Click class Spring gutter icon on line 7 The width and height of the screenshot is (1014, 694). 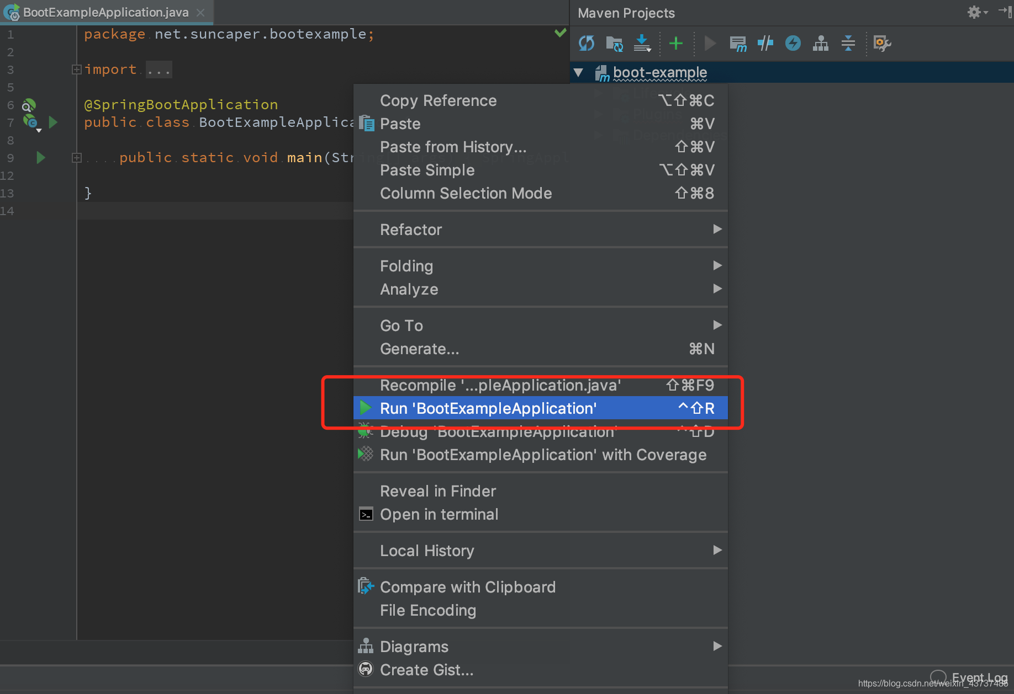point(31,122)
